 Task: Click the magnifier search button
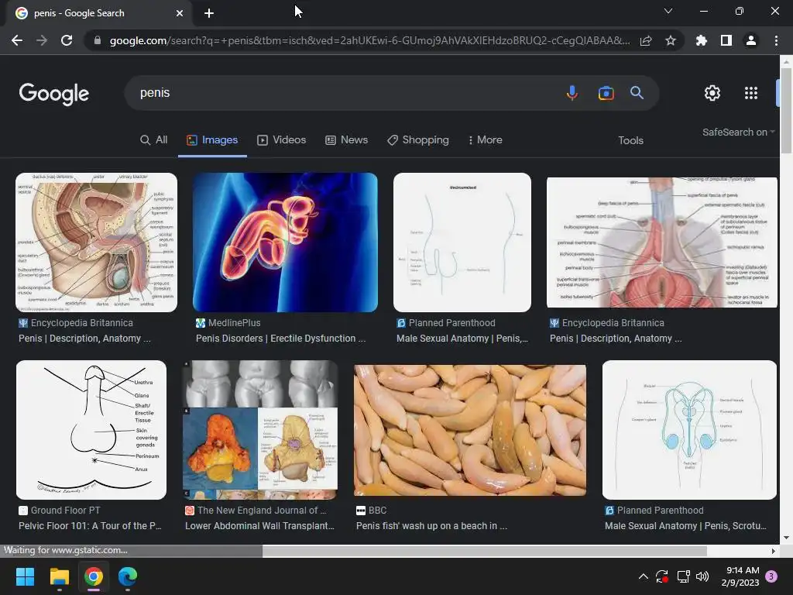click(637, 93)
